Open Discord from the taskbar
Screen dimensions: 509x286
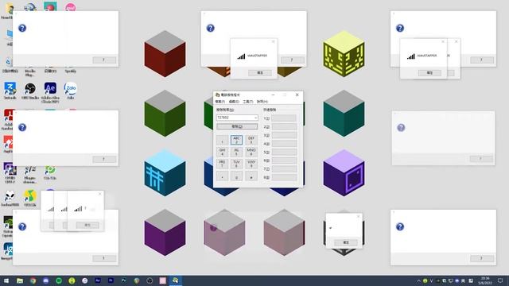tap(46, 280)
